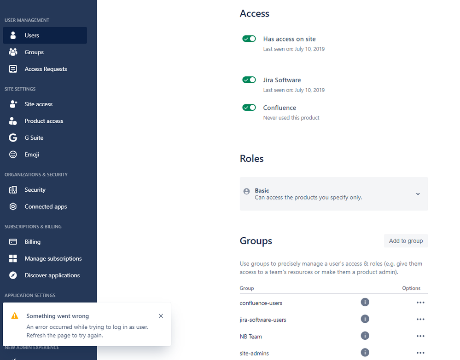Dismiss the Something went wrong notification
Image resolution: width=460 pixels, height=360 pixels.
[161, 316]
